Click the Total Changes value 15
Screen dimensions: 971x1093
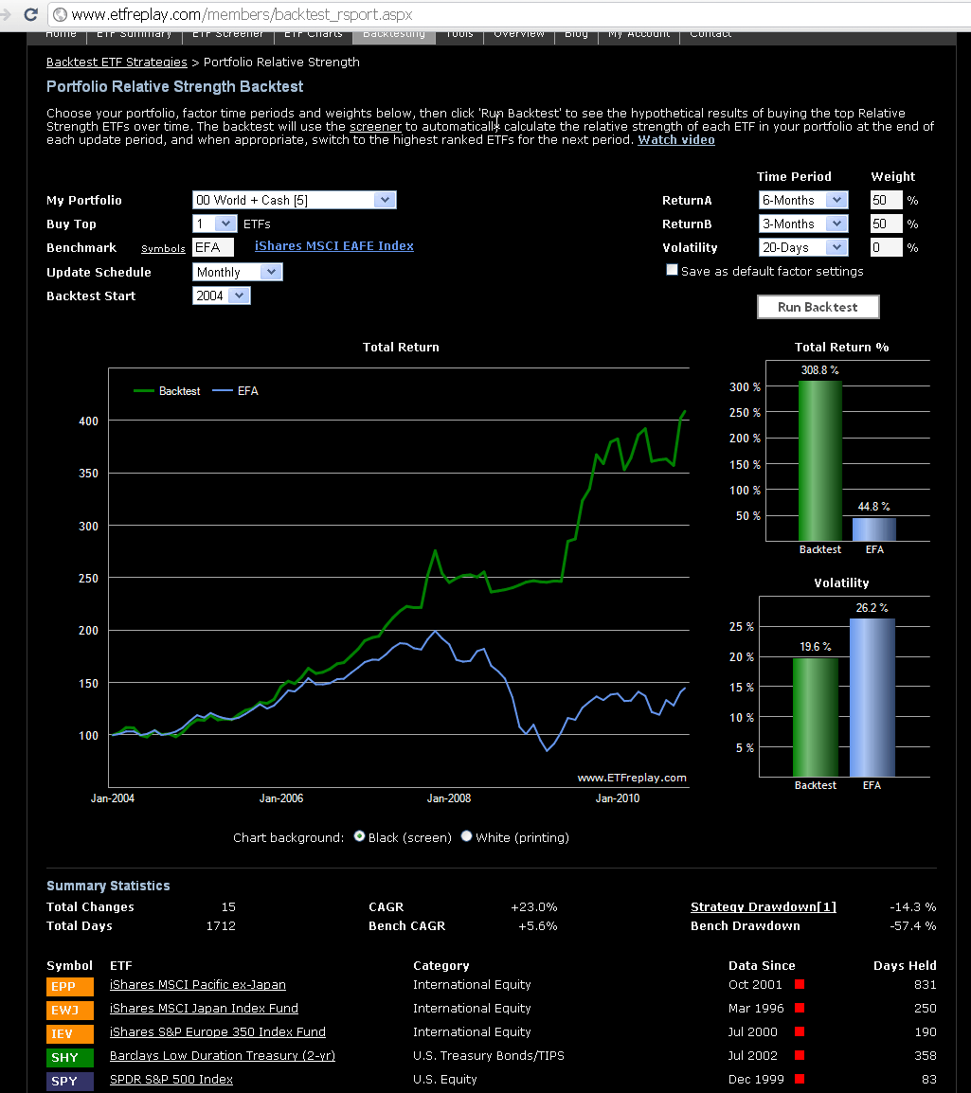pyautogui.click(x=228, y=906)
